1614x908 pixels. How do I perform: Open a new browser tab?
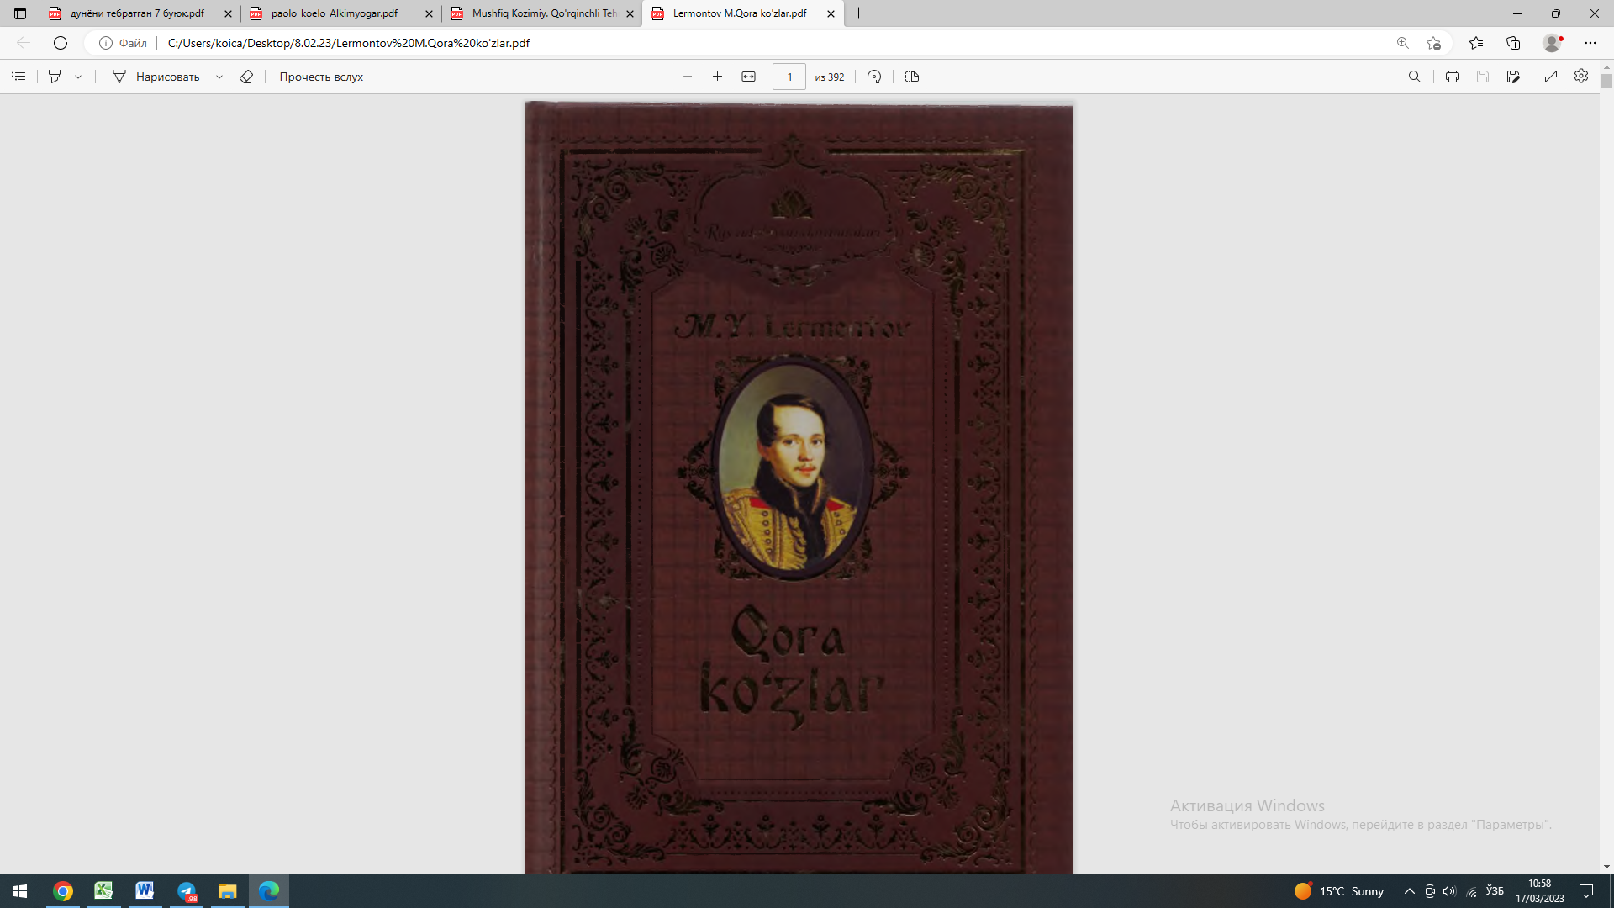858,13
